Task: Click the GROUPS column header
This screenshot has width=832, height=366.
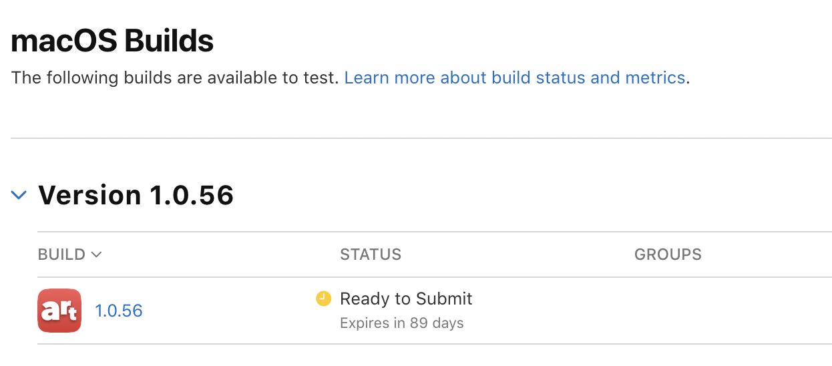Action: point(668,254)
